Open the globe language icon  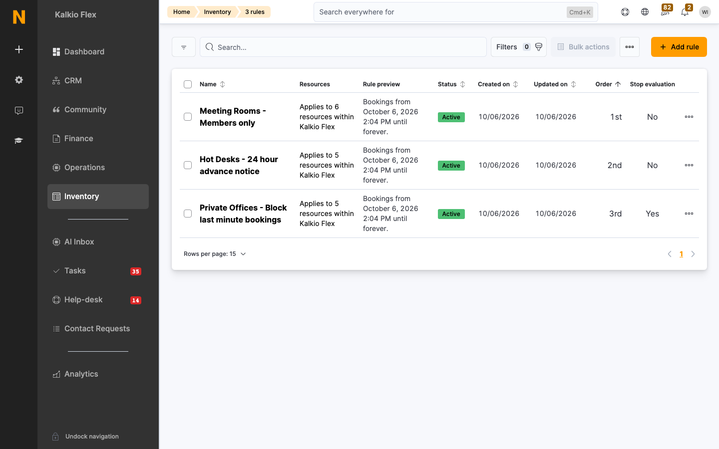(645, 12)
